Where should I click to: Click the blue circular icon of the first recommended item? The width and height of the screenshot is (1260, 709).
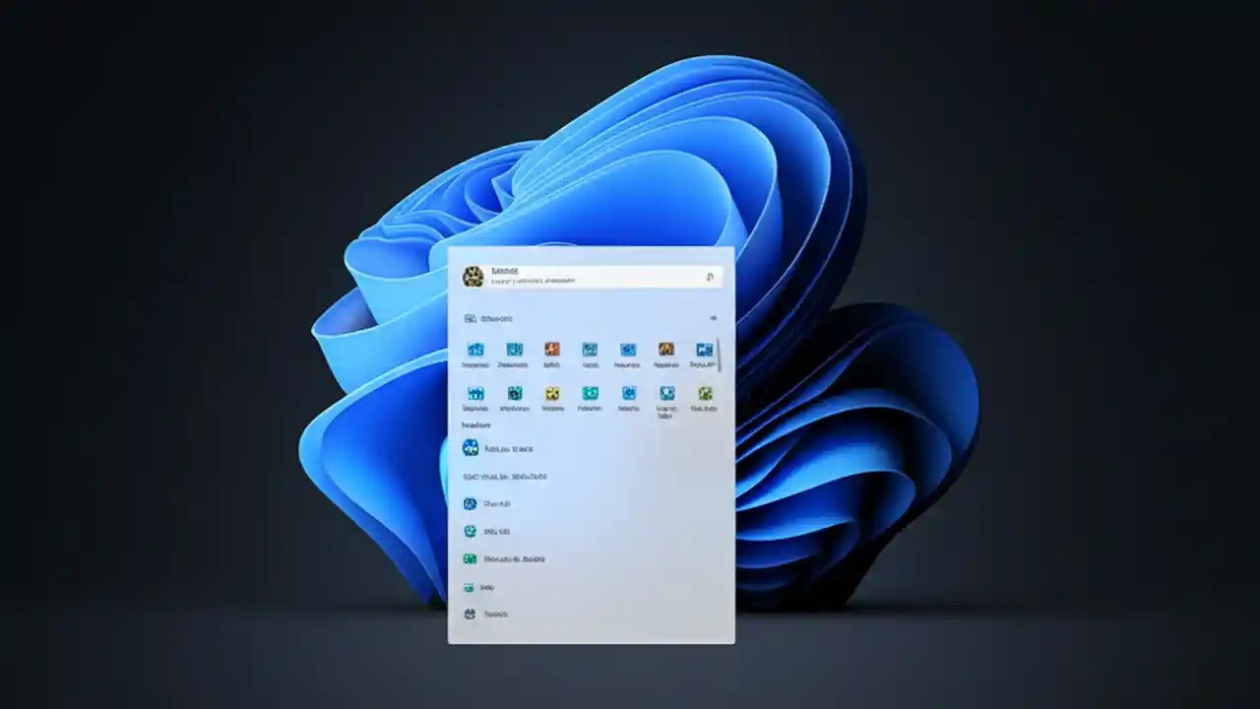pyautogui.click(x=471, y=448)
